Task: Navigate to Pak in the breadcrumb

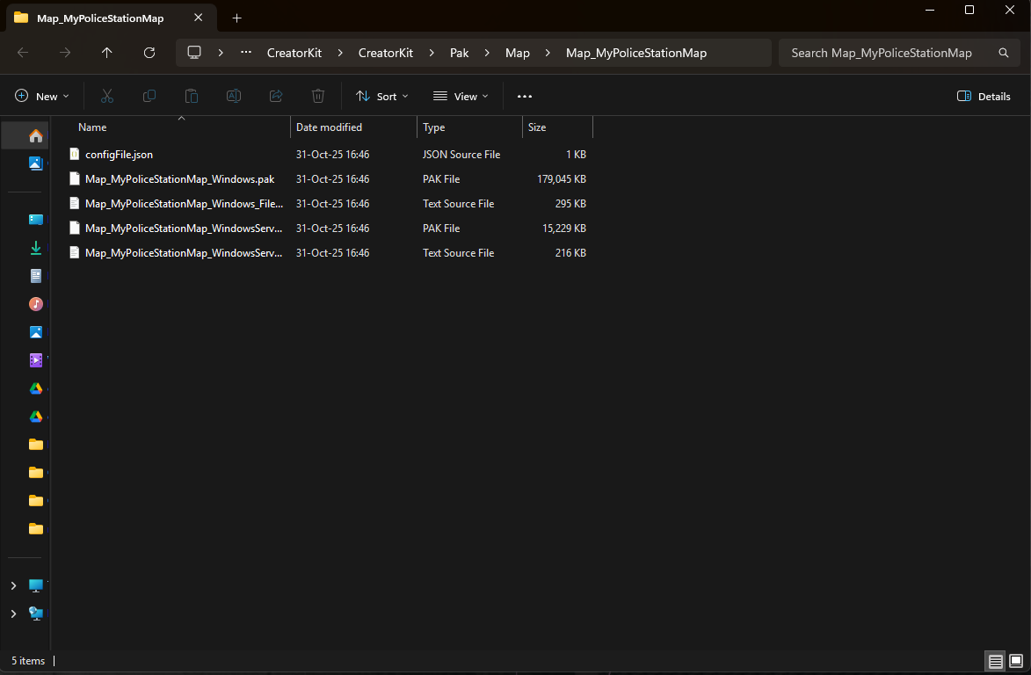Action: click(459, 53)
